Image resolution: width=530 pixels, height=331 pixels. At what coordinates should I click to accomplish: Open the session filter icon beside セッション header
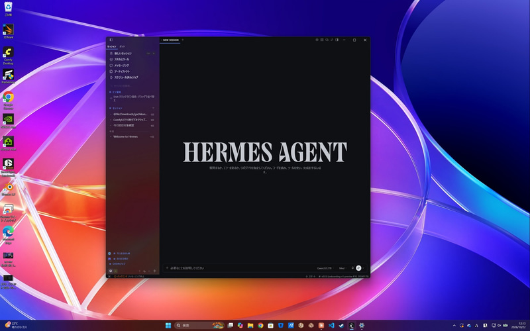click(x=153, y=108)
